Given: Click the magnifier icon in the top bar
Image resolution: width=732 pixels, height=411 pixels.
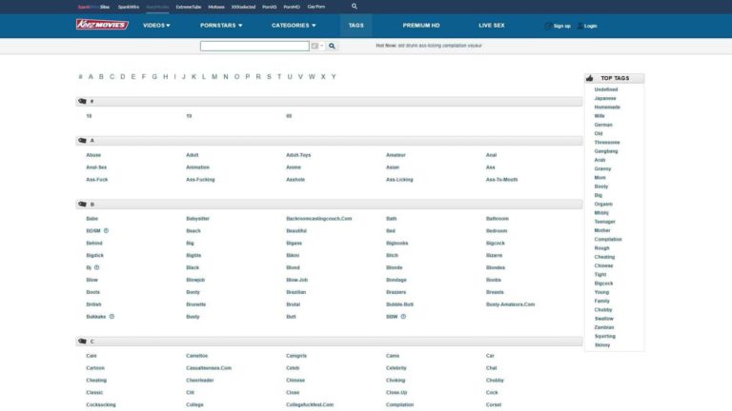Looking at the screenshot, I should click(x=355, y=6).
